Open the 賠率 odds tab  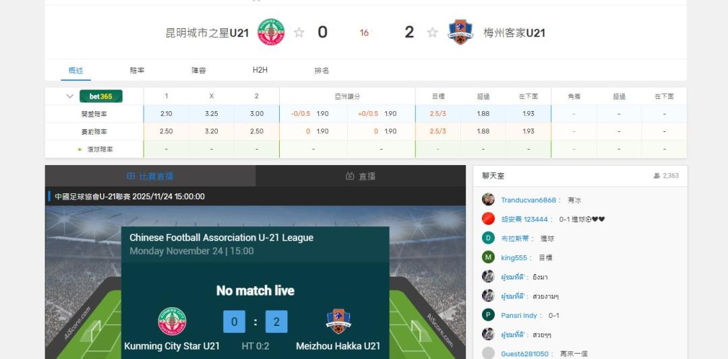(137, 71)
